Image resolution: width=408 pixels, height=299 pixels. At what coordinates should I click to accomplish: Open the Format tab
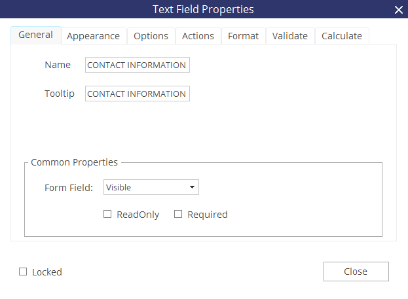pyautogui.click(x=243, y=36)
